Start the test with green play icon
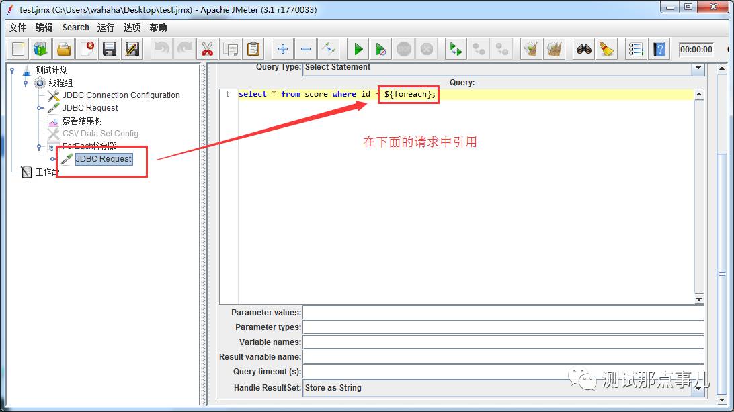734x412 pixels. [x=358, y=48]
